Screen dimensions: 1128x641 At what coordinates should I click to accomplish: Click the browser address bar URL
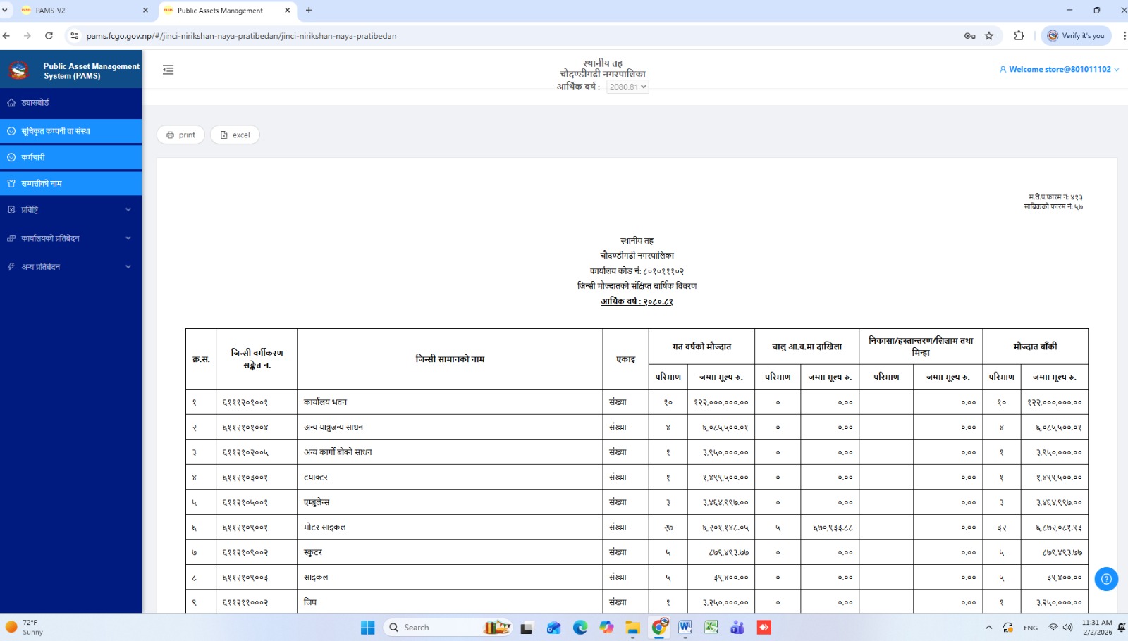pos(241,36)
